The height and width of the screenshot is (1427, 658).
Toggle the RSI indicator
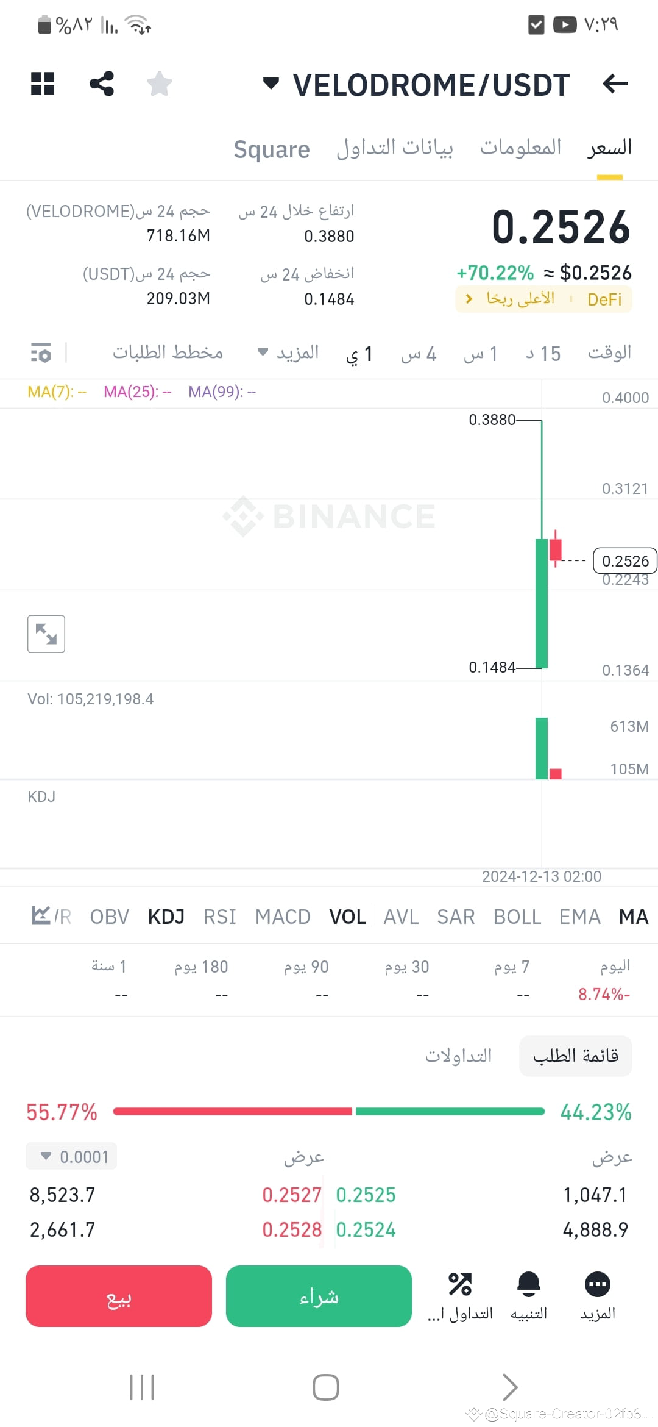[x=219, y=917]
